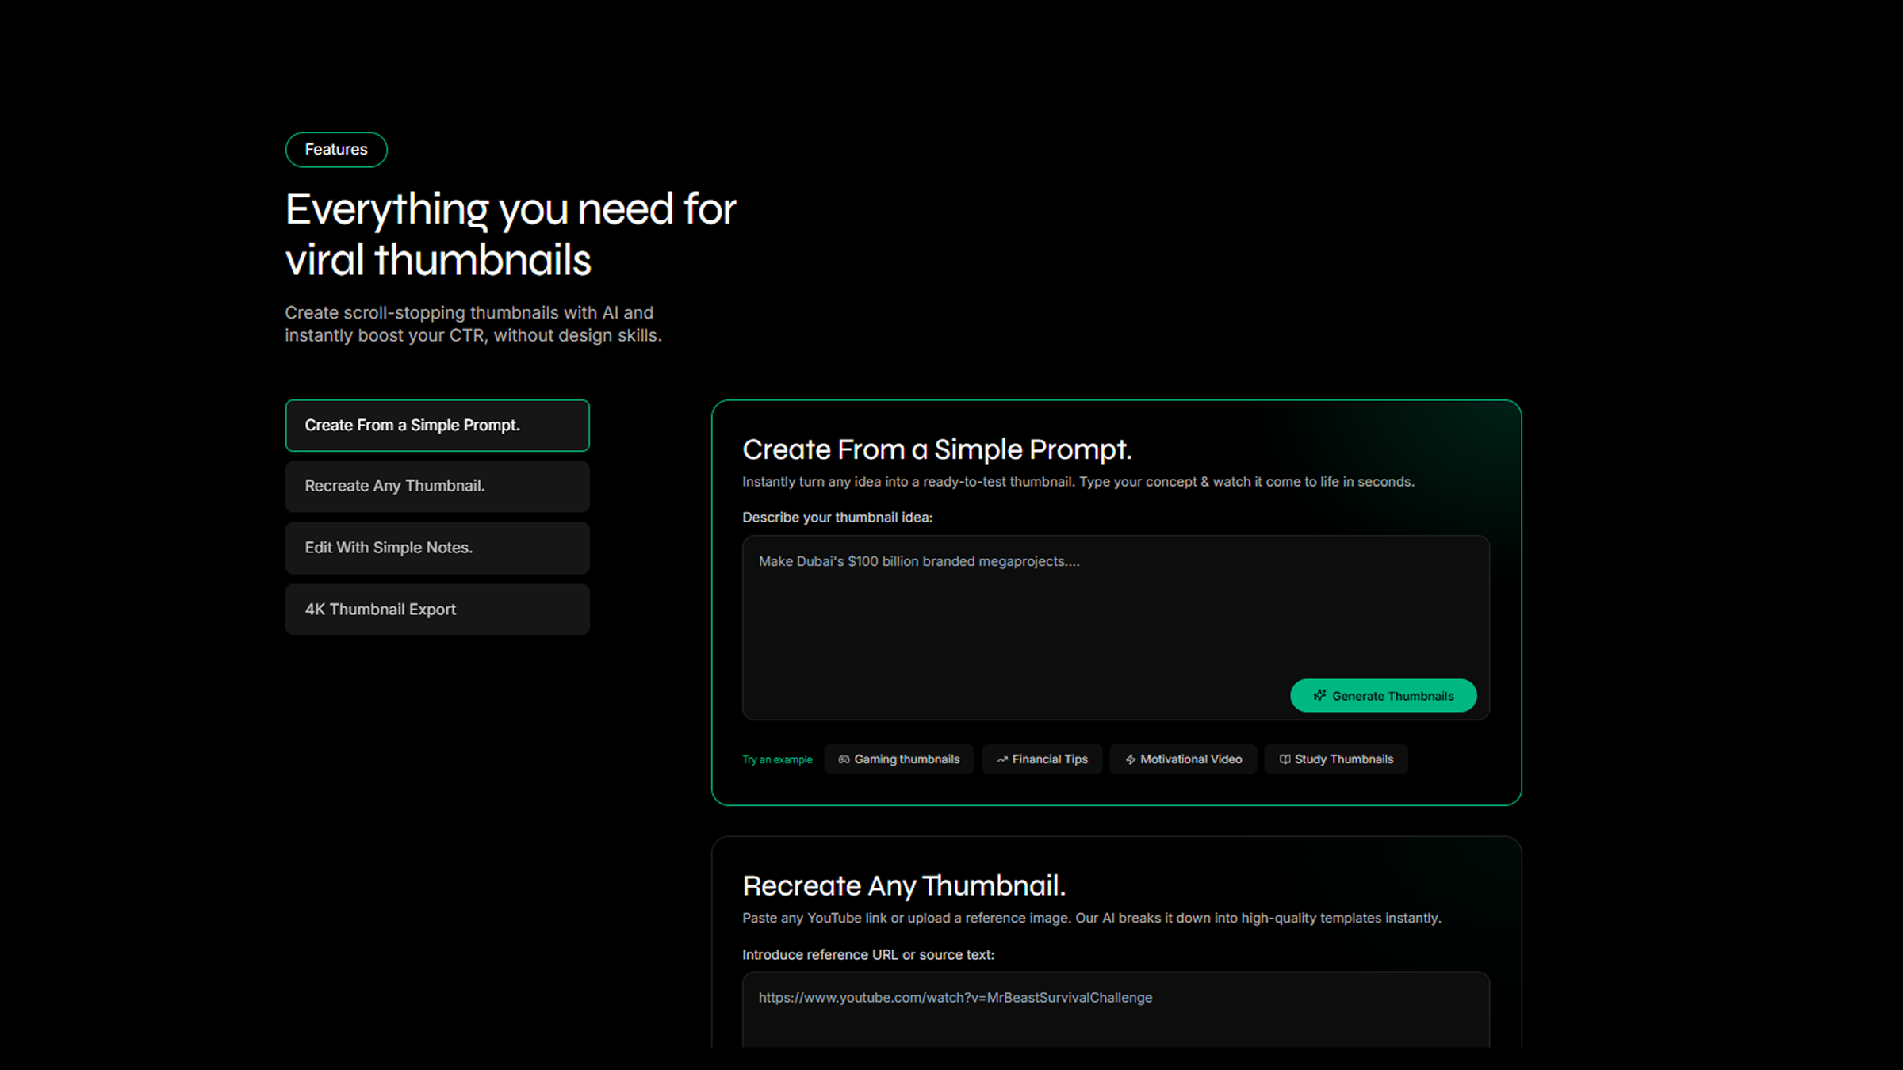Click 'Introduce reference URL or source text:' label
Viewport: 1903px width, 1070px height.
868,955
